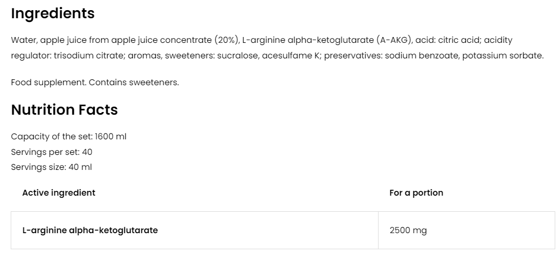559x253 pixels.
Task: Click the For a portion column header
Action: click(416, 193)
